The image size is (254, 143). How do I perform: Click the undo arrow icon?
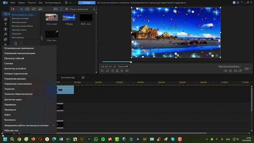pyautogui.click(x=71, y=3)
